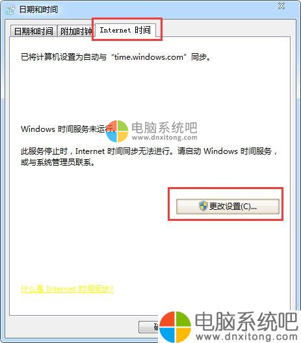301x343 pixels.
Task: Close the 日期和时间 dialog window
Action: click(281, 6)
